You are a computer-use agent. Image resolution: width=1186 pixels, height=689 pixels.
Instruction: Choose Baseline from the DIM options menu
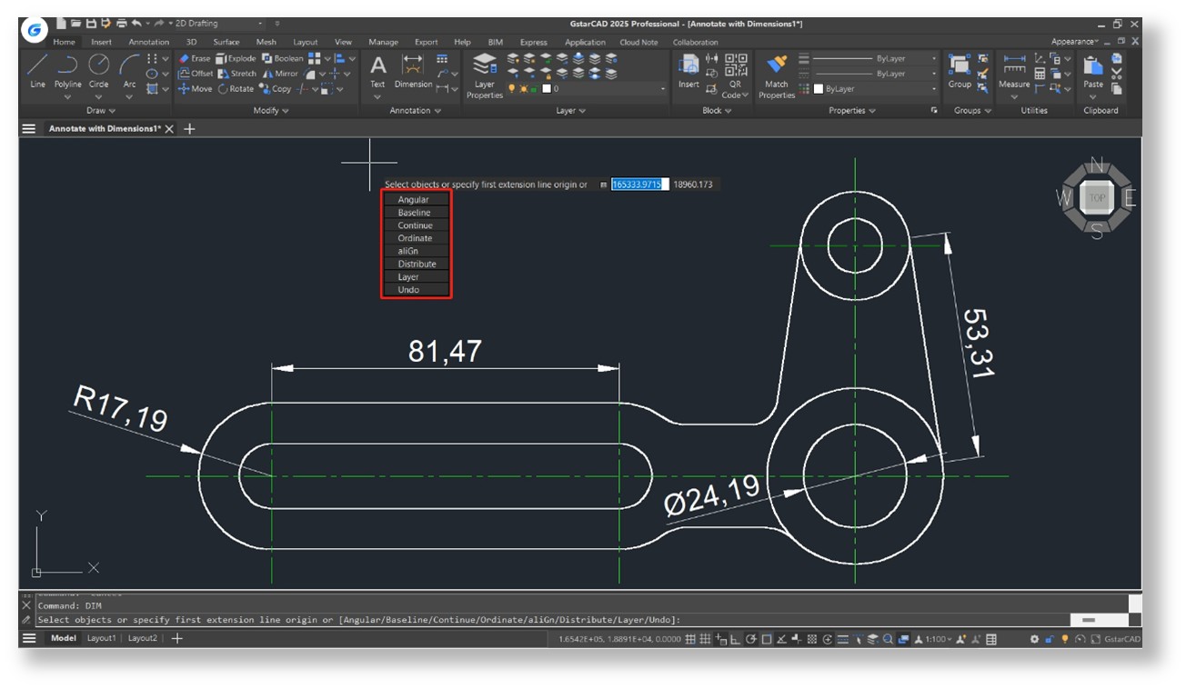[x=414, y=213]
